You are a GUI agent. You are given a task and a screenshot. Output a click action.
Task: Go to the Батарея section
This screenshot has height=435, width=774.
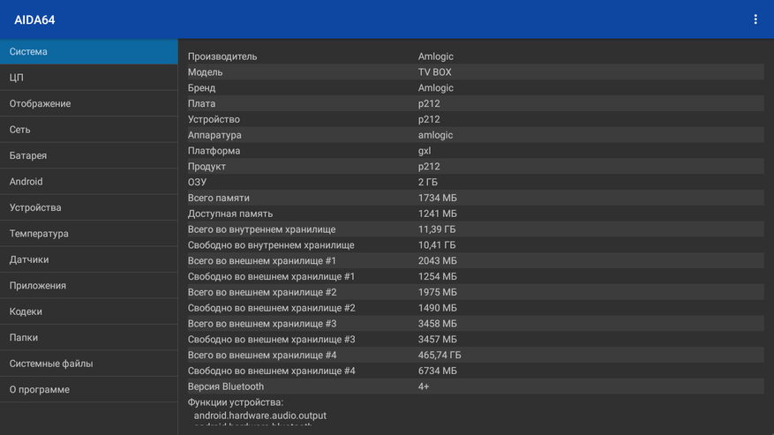89,155
